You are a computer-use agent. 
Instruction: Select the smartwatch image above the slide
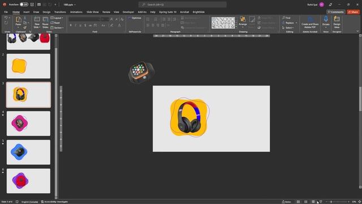point(141,72)
